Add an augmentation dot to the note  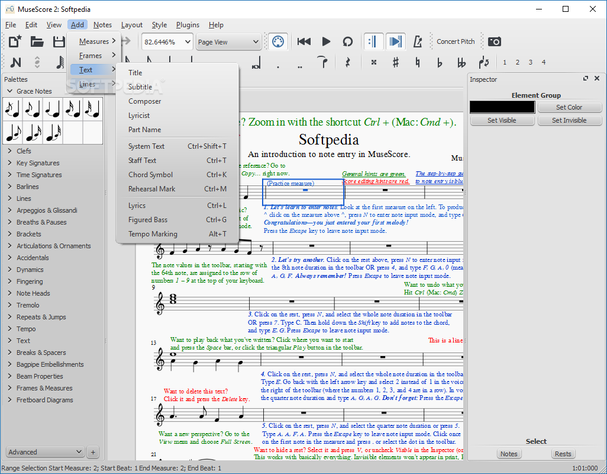(x=278, y=67)
